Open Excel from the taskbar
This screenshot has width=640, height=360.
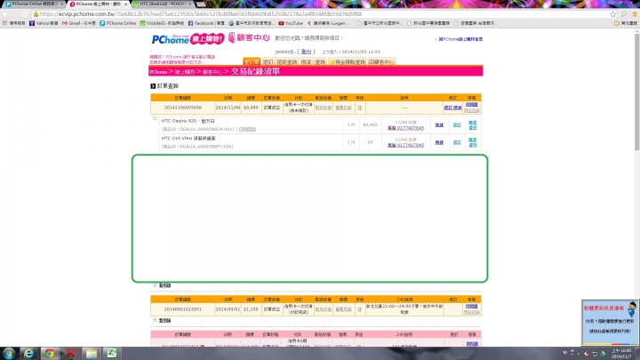(x=112, y=353)
